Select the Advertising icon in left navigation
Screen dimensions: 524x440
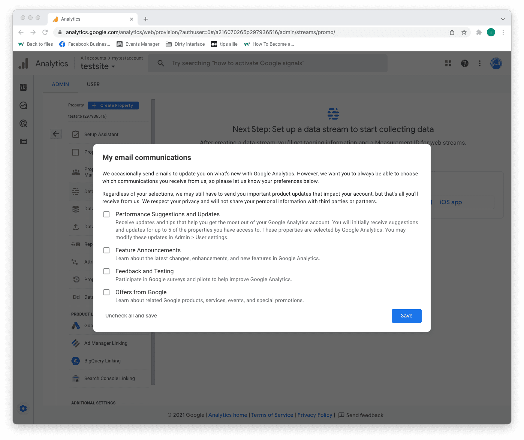tap(23, 123)
